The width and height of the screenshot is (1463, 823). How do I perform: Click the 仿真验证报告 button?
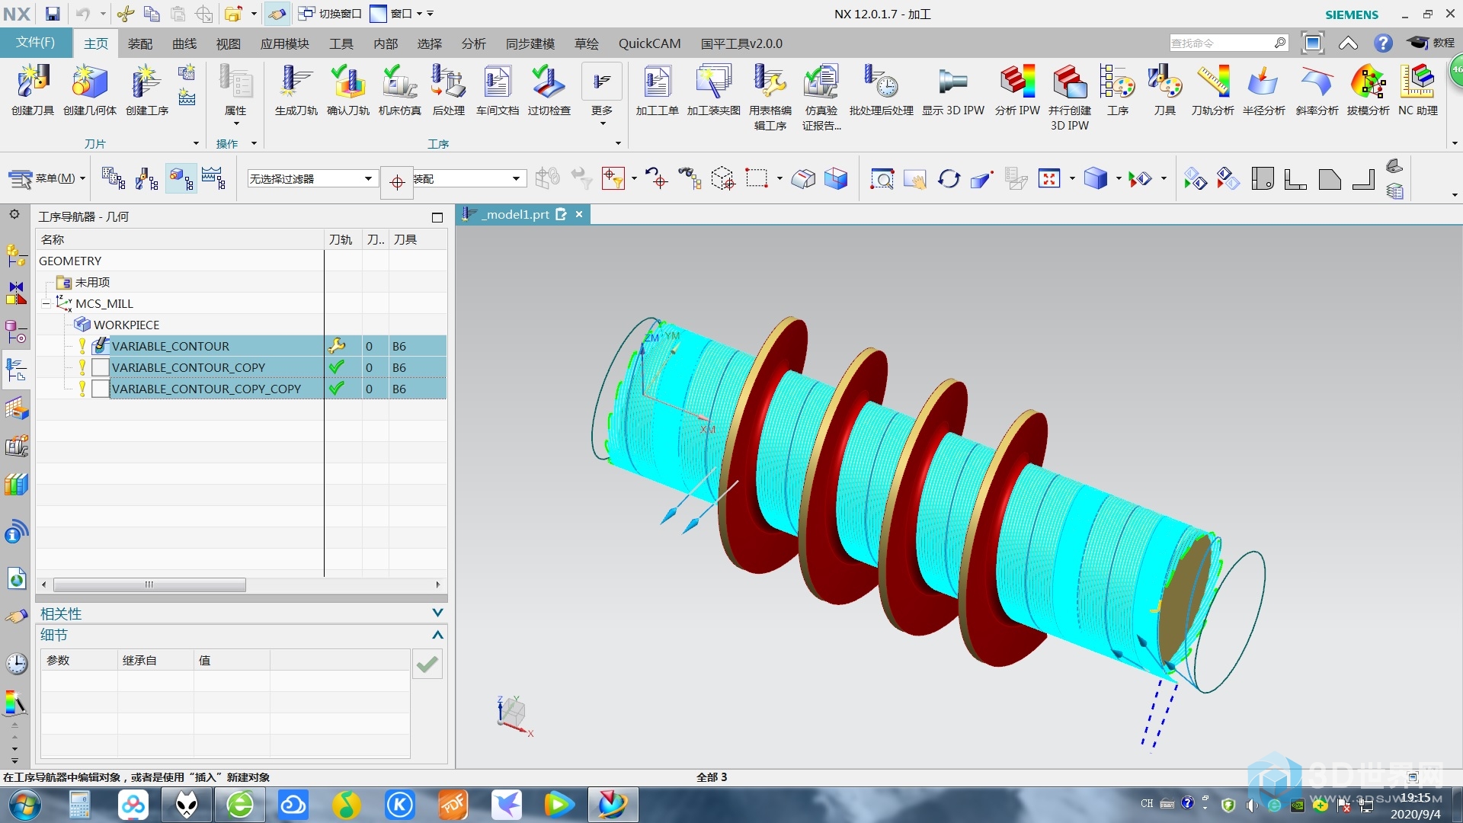[x=821, y=98]
